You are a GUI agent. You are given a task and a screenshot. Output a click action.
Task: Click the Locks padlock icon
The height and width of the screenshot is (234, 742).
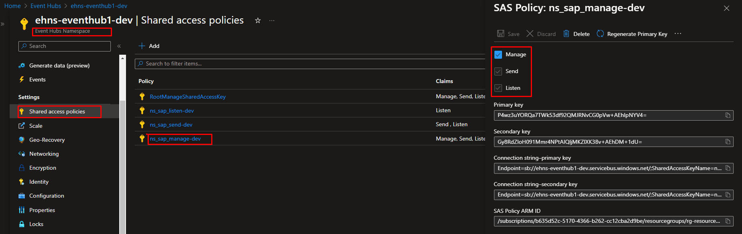point(22,224)
